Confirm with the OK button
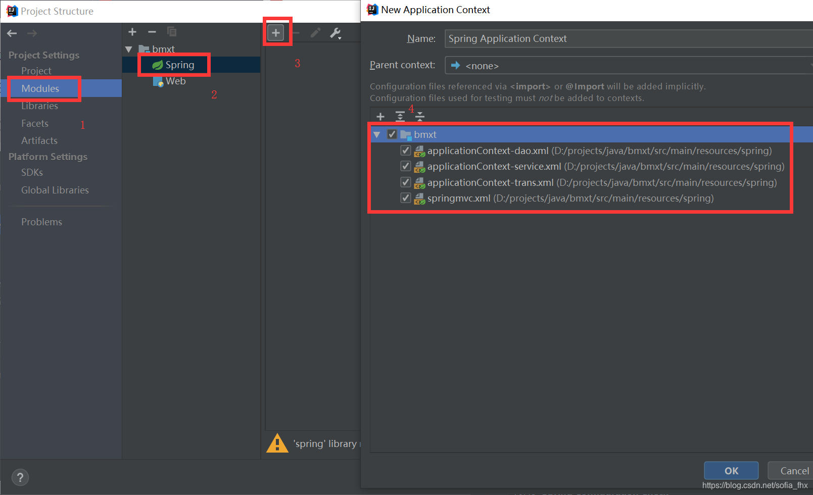This screenshot has height=495, width=813. (731, 471)
